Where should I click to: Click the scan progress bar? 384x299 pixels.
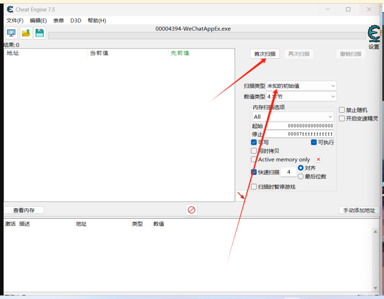click(x=207, y=36)
